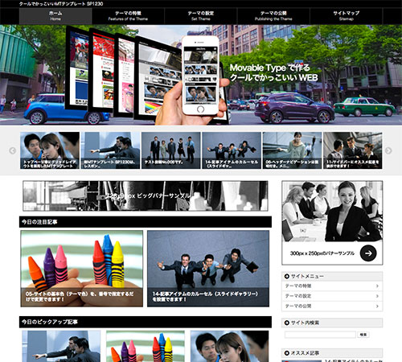This screenshot has height=362, width=402.
Task: Click the サイトメニュー header bullet icon
Action: 287,276
